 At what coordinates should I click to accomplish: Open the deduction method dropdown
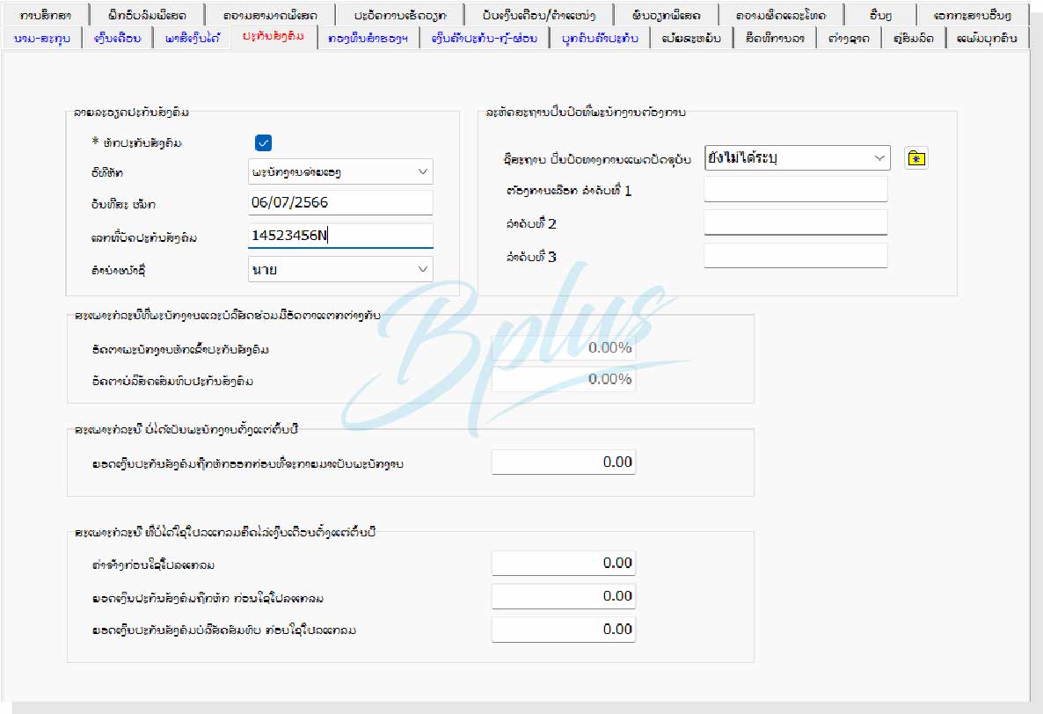(340, 171)
